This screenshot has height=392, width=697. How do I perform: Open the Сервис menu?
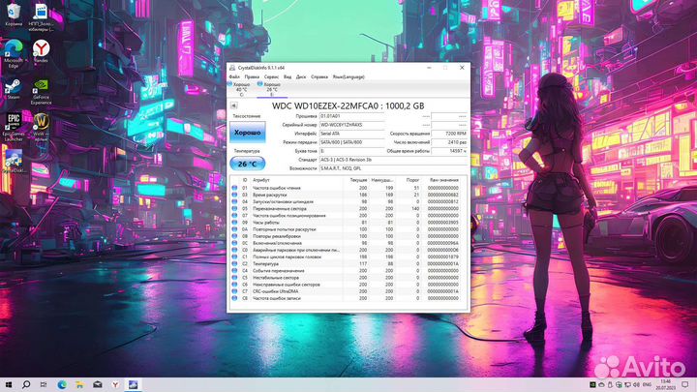click(x=271, y=75)
